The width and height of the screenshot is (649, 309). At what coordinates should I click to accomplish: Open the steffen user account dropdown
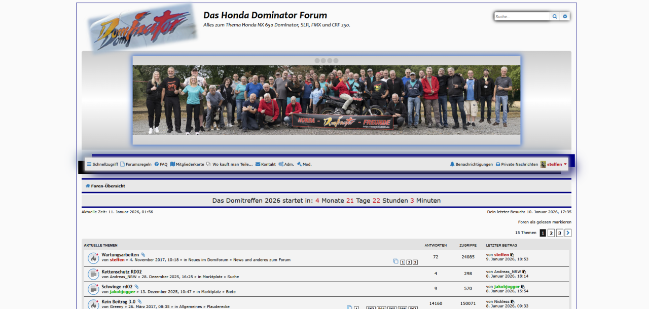click(x=554, y=165)
